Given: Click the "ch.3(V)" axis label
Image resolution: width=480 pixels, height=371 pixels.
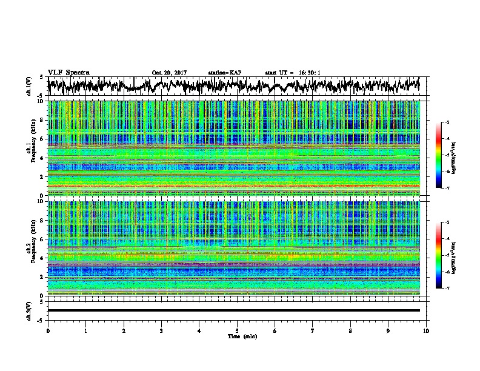Looking at the screenshot, I should coord(28,312).
